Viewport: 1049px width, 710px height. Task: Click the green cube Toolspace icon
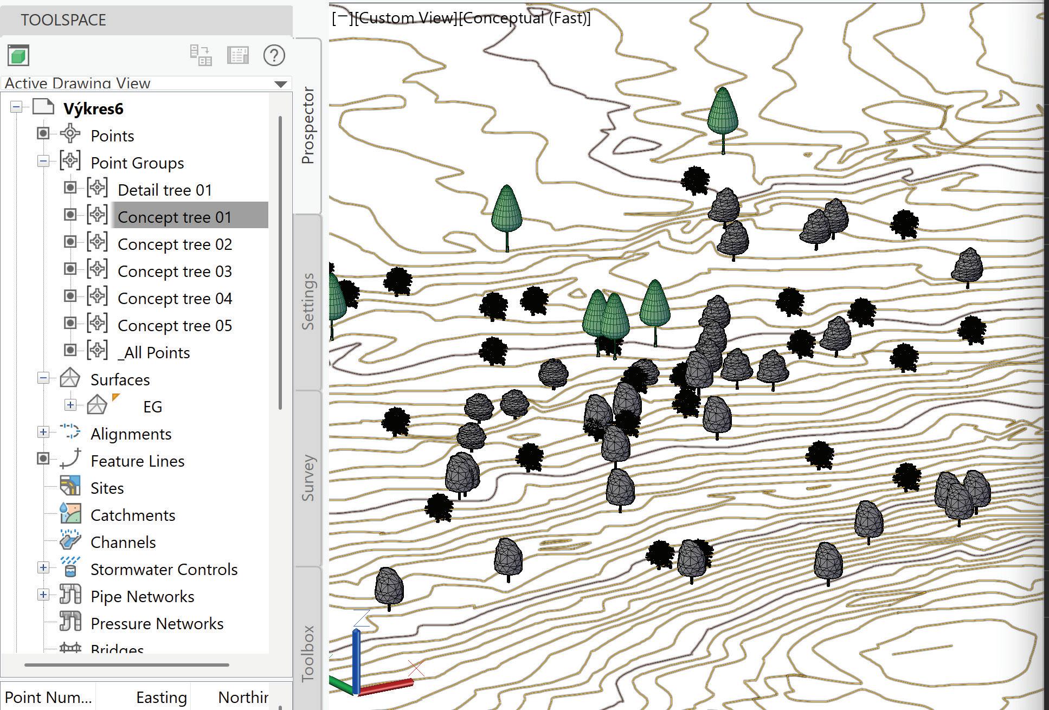[18, 55]
